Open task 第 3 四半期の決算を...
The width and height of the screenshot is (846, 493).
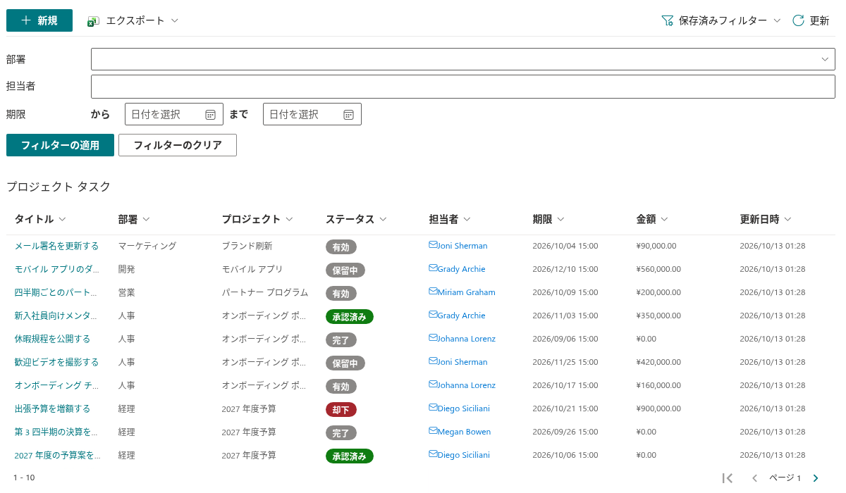pos(56,432)
